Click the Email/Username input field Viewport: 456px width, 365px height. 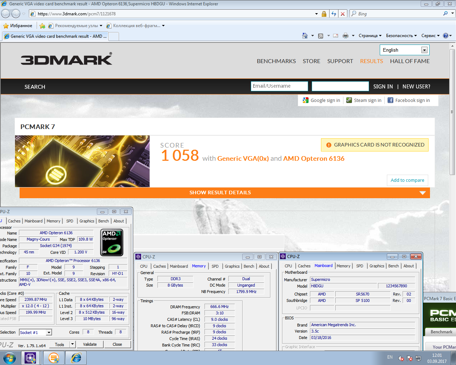pyautogui.click(x=279, y=86)
